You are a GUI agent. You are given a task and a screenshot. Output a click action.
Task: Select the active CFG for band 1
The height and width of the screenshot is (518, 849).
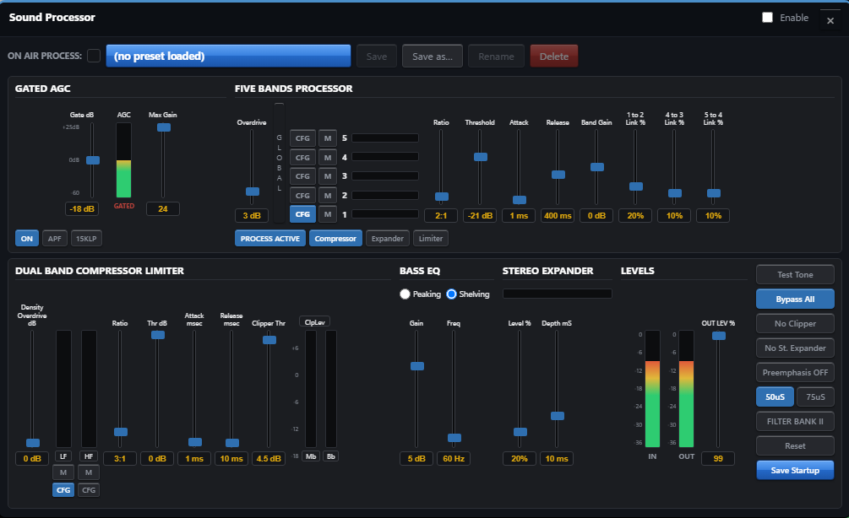click(302, 214)
